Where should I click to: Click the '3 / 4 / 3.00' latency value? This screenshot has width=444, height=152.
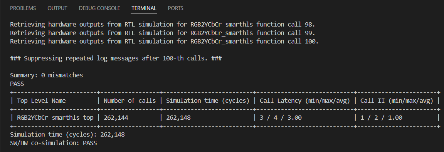point(281,117)
